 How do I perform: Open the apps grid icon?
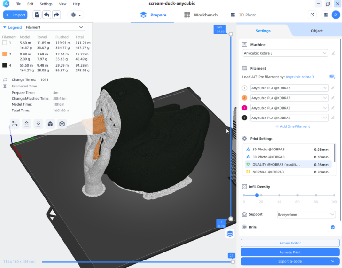tap(326, 15)
